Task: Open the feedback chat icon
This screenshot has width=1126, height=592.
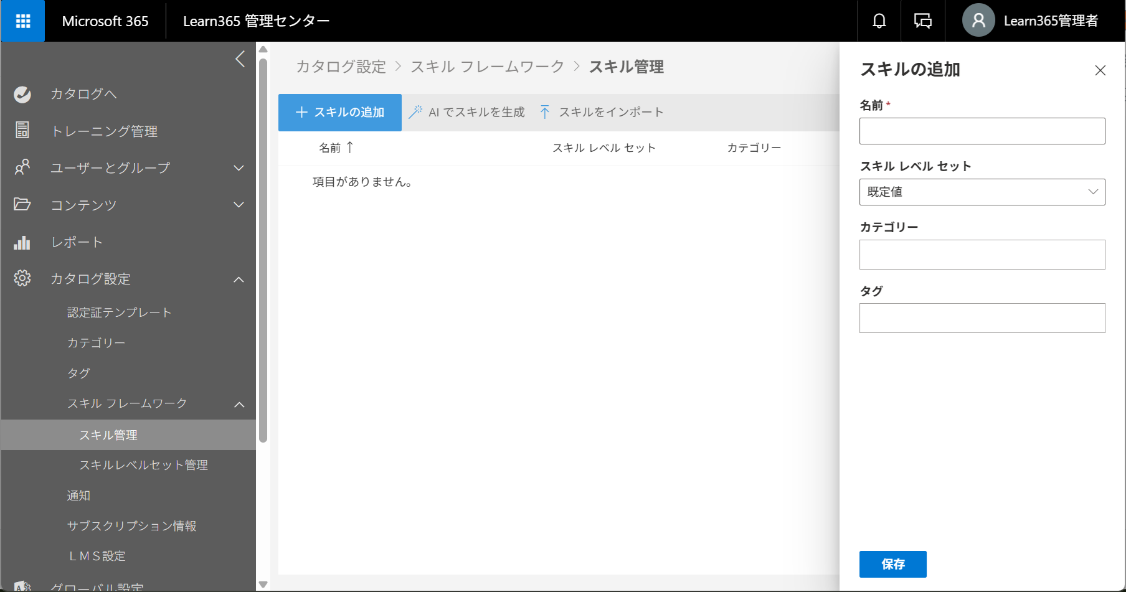Action: point(922,21)
